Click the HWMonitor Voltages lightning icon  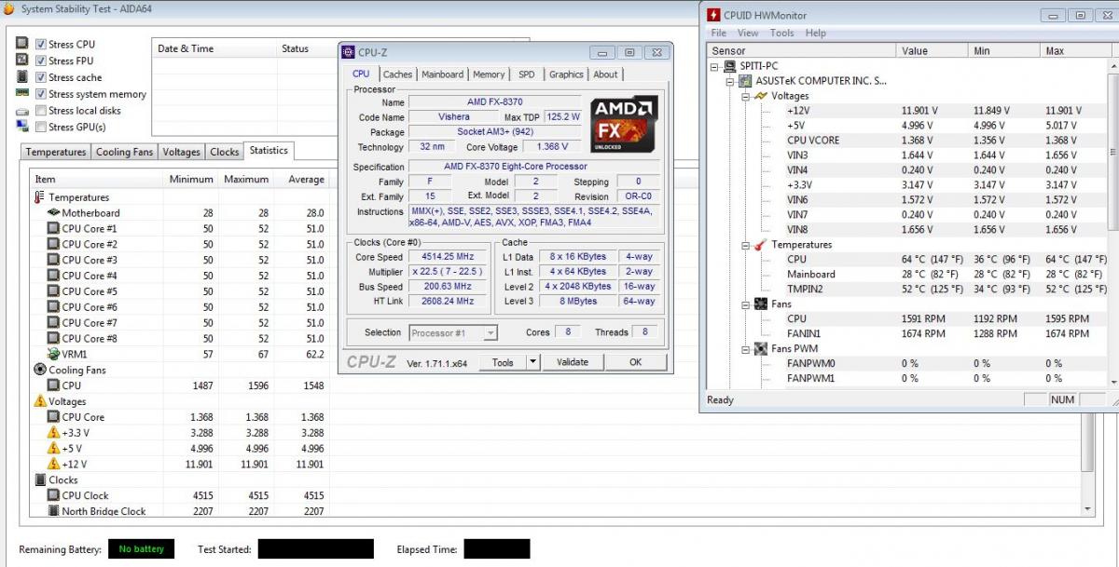(761, 96)
